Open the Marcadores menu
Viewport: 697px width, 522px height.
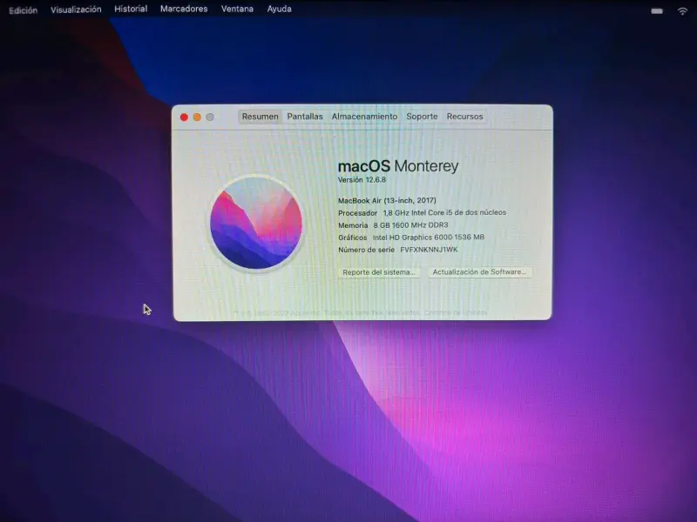click(184, 9)
